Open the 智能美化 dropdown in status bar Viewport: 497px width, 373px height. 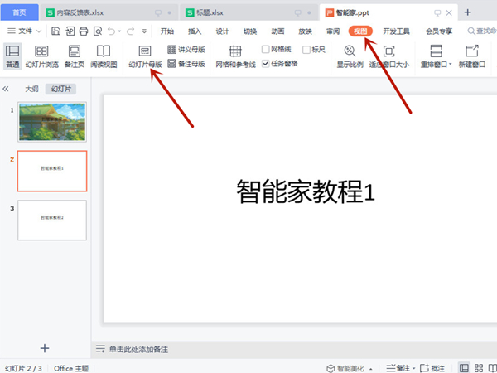[x=371, y=367]
